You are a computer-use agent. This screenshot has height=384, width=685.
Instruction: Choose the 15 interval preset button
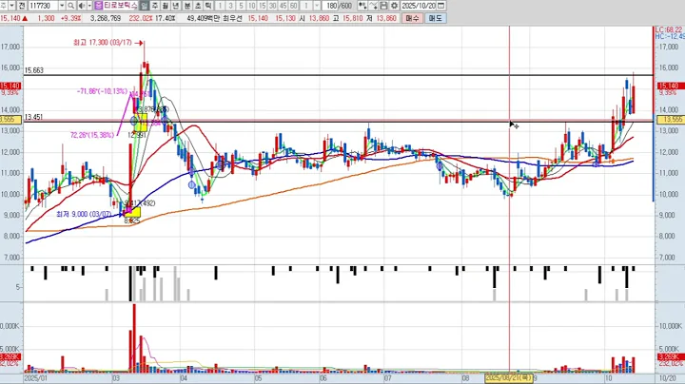click(x=263, y=6)
